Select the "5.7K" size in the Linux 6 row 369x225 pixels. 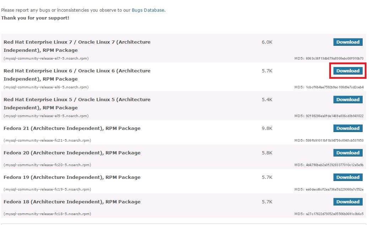tap(267, 71)
